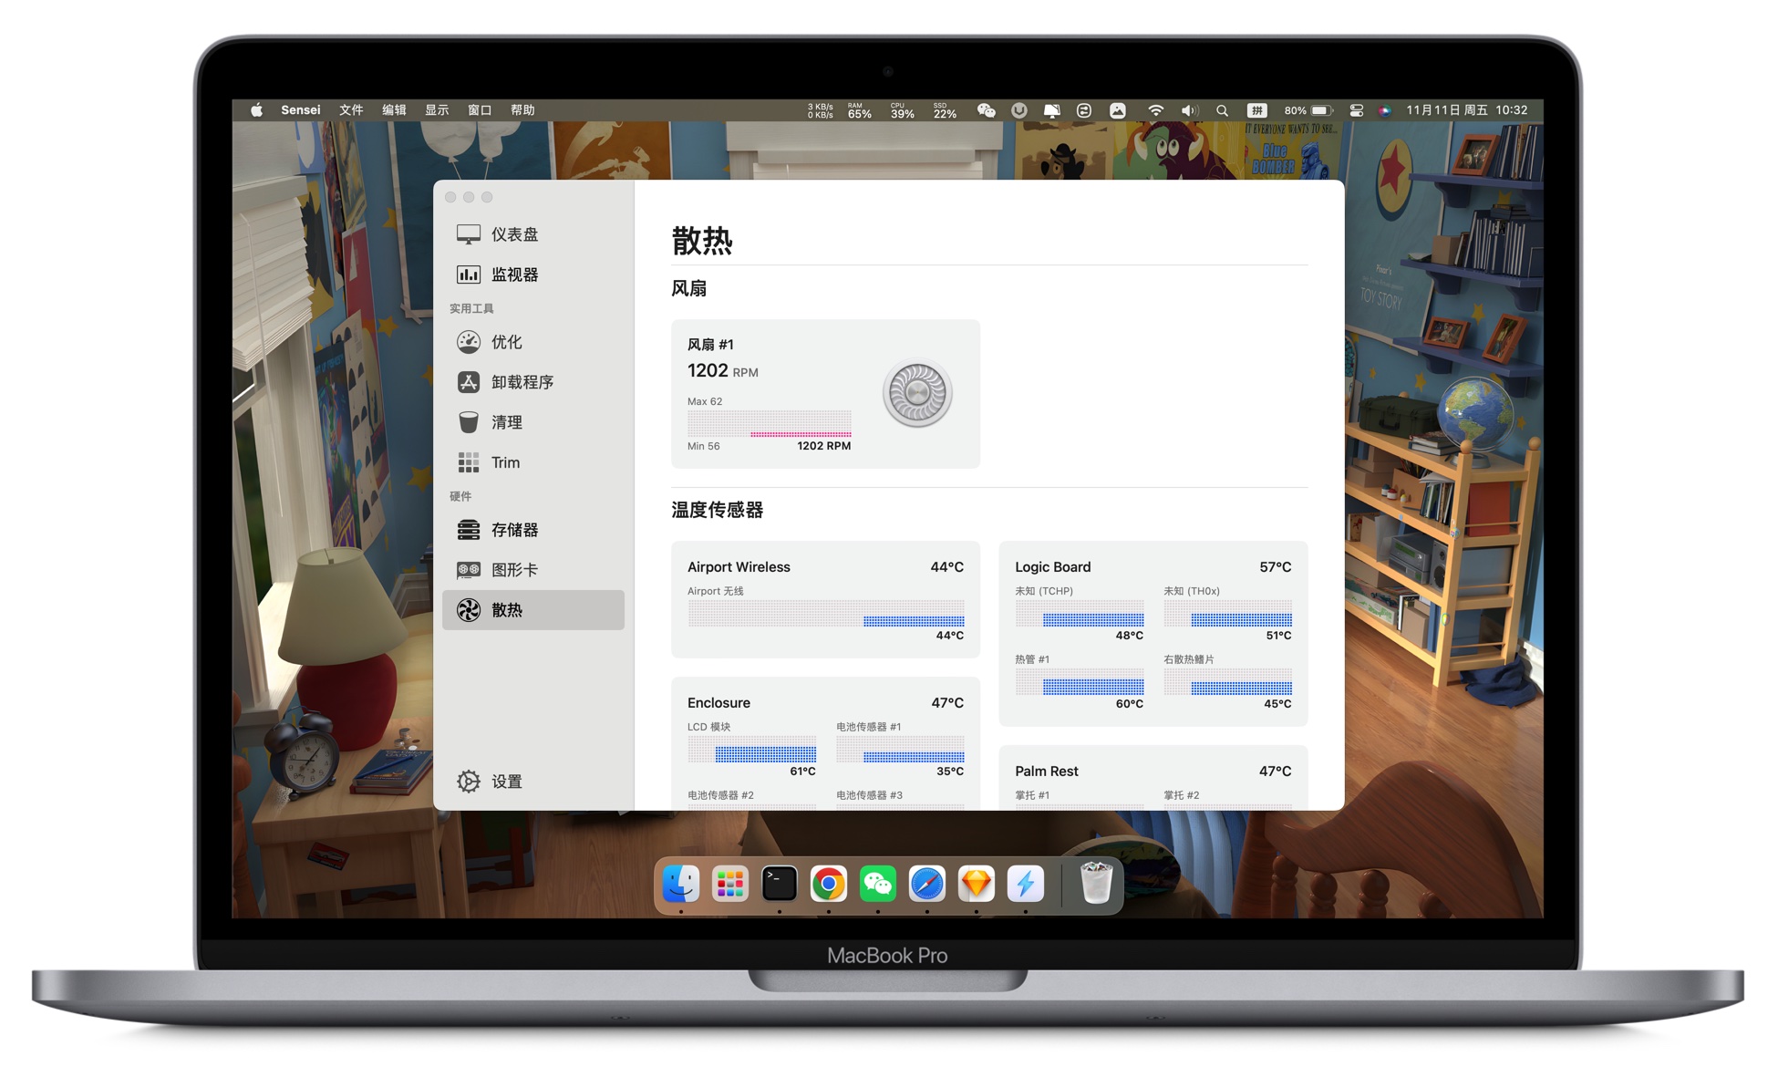1778x1067 pixels.
Task: Click the 温度传感器 section heading
Action: [x=718, y=511]
